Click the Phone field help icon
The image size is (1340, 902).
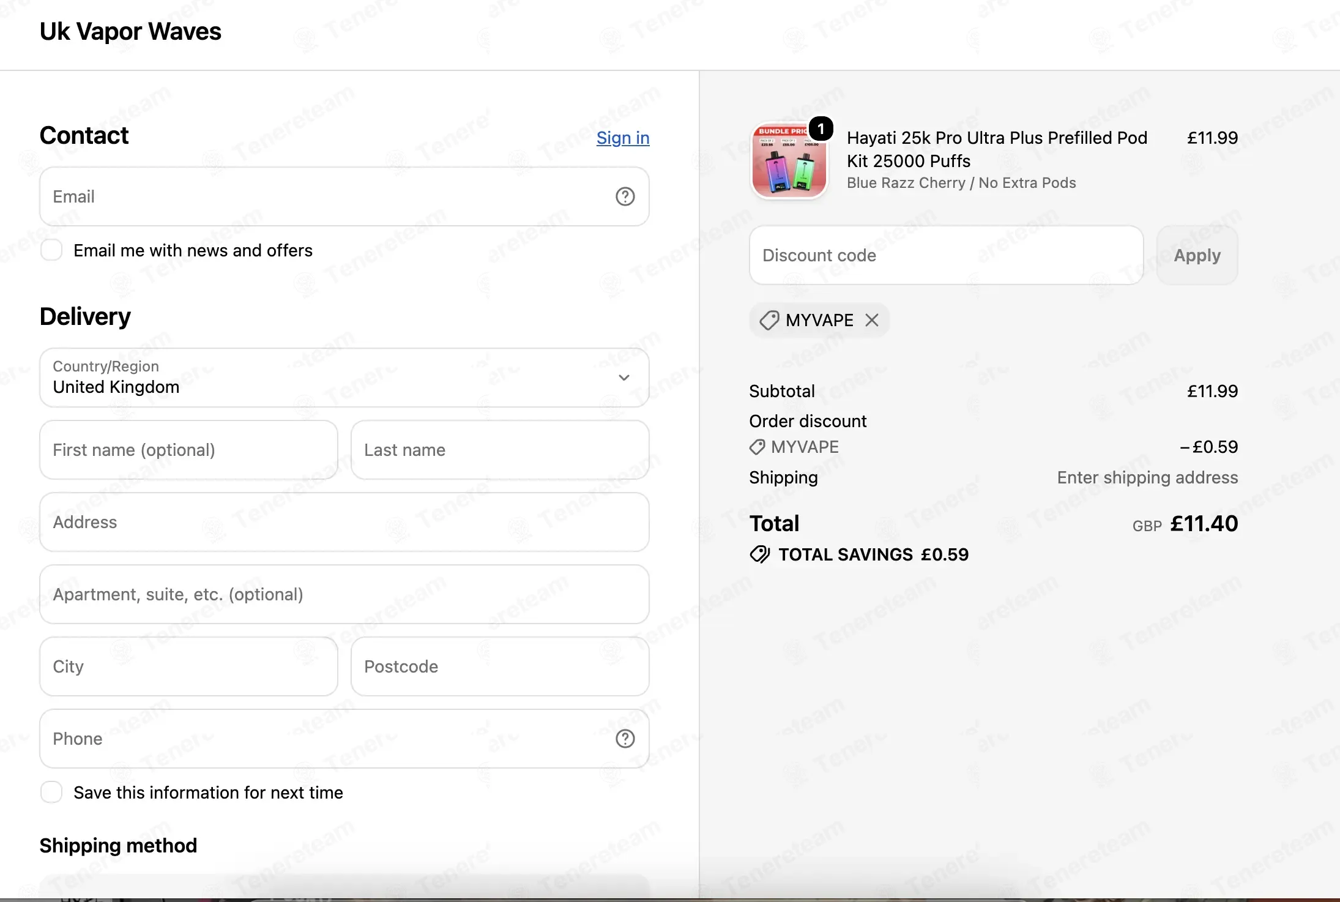(x=625, y=739)
